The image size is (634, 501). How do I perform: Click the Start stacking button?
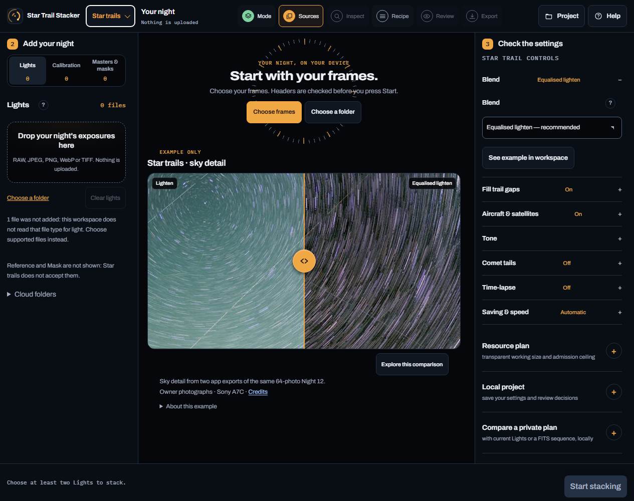tap(595, 486)
